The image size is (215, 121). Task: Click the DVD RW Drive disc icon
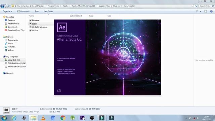pos(6,63)
